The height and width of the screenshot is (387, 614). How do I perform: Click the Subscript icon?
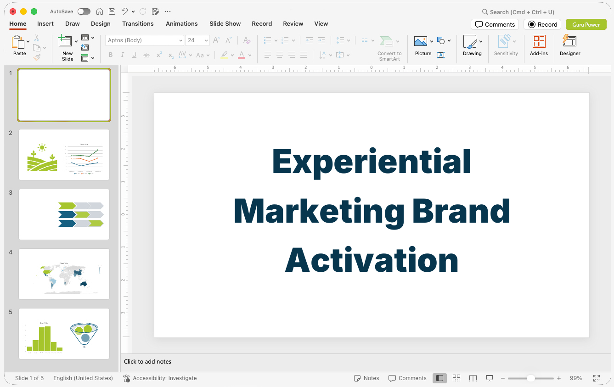click(171, 55)
